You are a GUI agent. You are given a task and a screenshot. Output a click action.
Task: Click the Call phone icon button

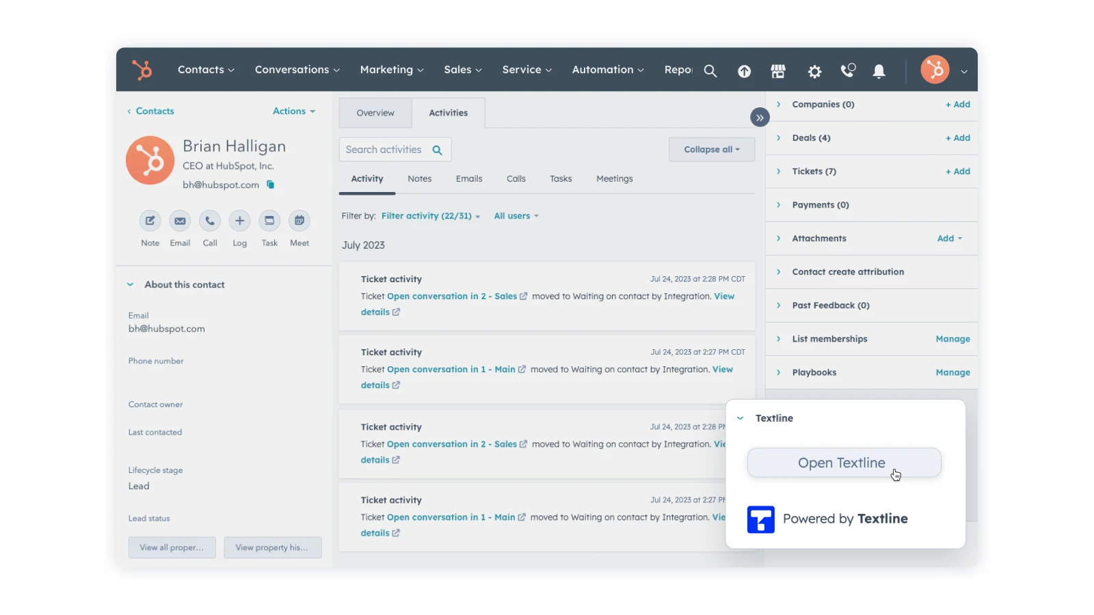click(x=210, y=221)
